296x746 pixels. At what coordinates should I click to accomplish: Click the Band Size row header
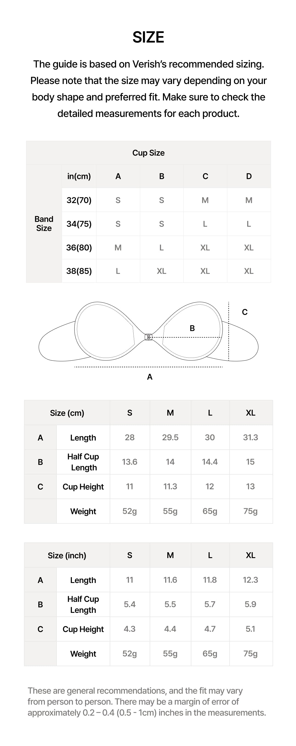coord(44,224)
